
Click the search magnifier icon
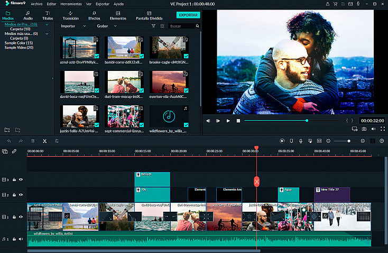click(198, 26)
